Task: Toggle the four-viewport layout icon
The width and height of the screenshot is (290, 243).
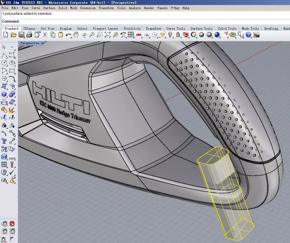Action: [x=131, y=35]
